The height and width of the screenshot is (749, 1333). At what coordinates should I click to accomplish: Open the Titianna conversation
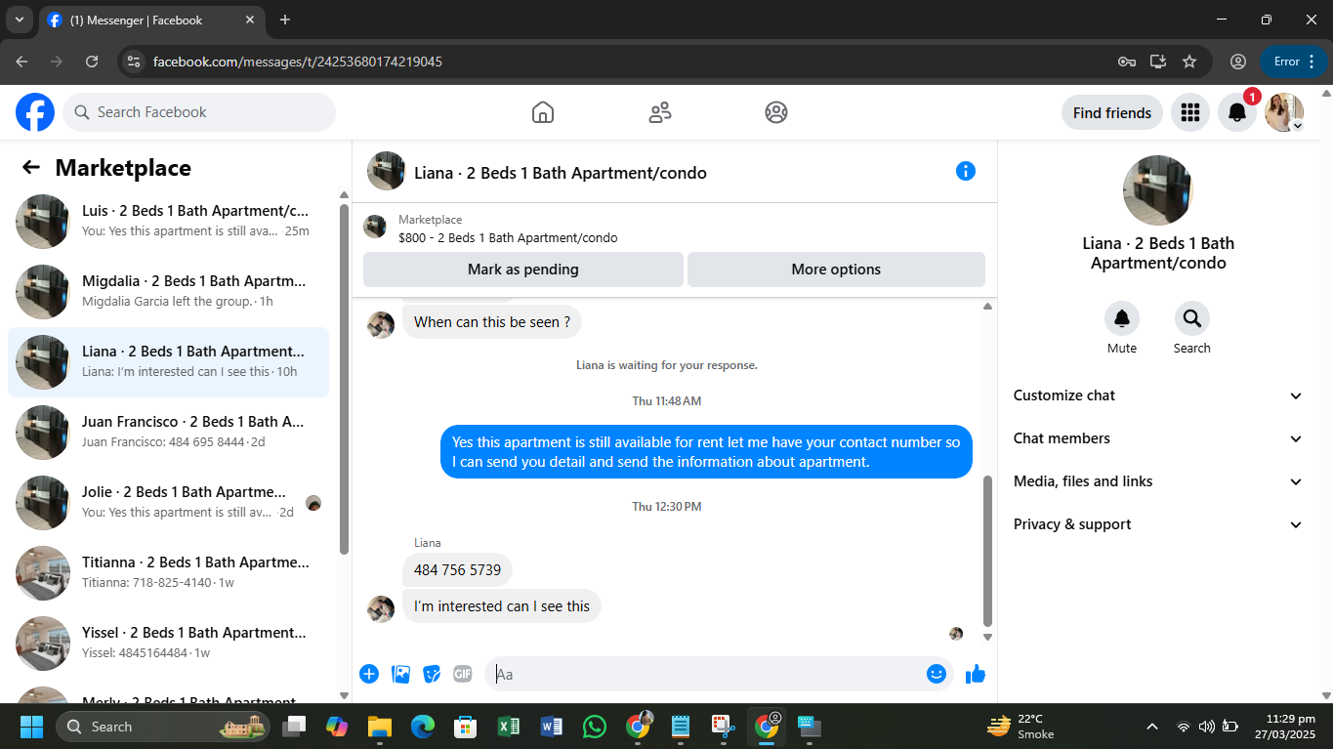click(168, 573)
